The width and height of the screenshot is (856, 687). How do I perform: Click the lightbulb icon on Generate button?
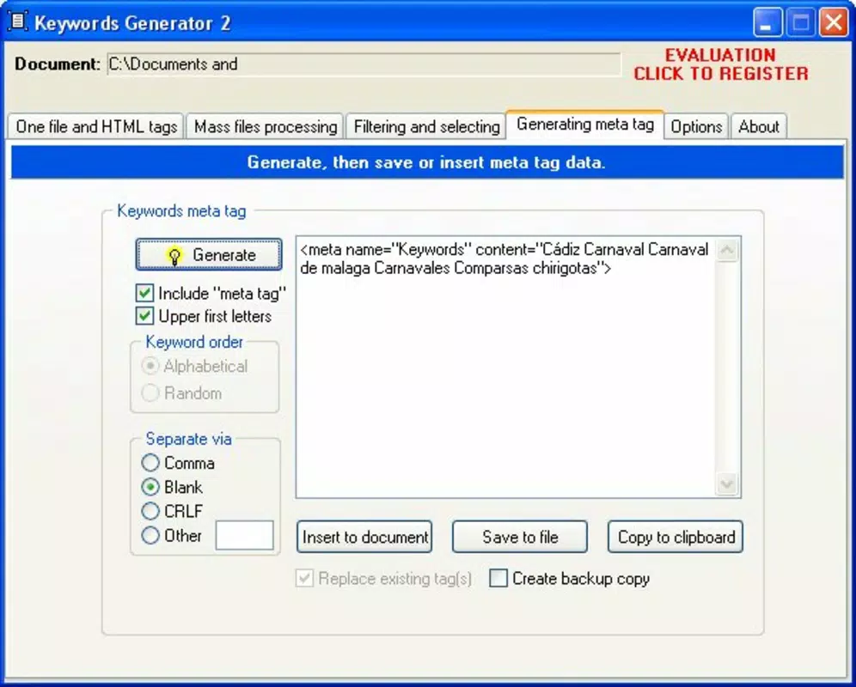click(174, 256)
